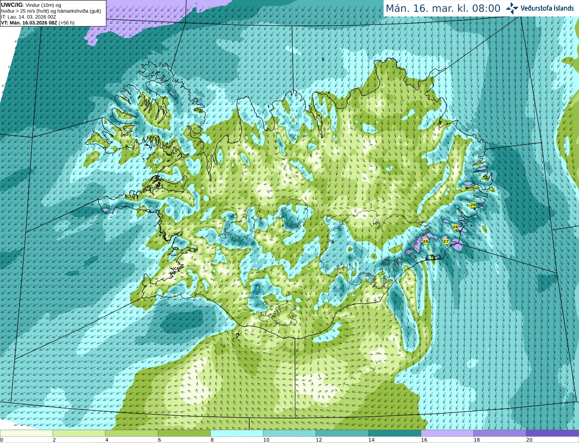The width and height of the screenshot is (579, 443).
Task: Click the legend scale label '20'
Action: click(x=529, y=440)
